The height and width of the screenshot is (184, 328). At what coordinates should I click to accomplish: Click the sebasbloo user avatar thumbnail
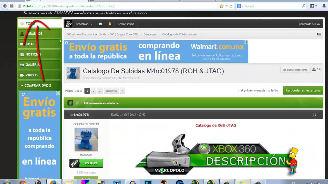click(x=68, y=24)
